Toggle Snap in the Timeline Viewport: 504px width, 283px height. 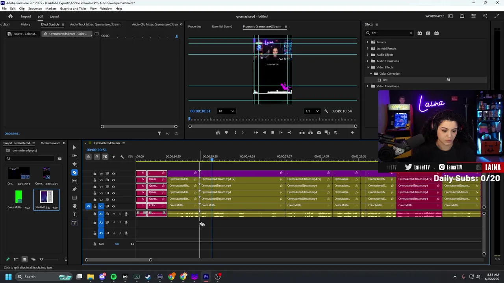point(97,157)
